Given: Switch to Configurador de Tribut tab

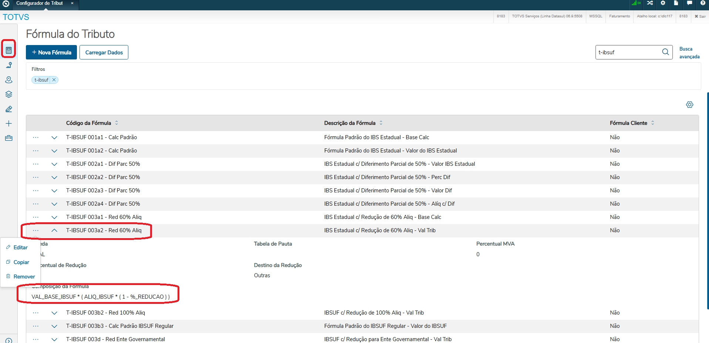Looking at the screenshot, I should coord(40,3).
